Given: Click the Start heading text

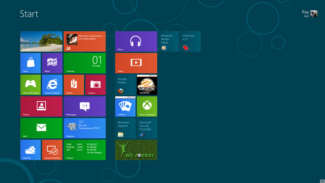Looking at the screenshot, I should [29, 14].
